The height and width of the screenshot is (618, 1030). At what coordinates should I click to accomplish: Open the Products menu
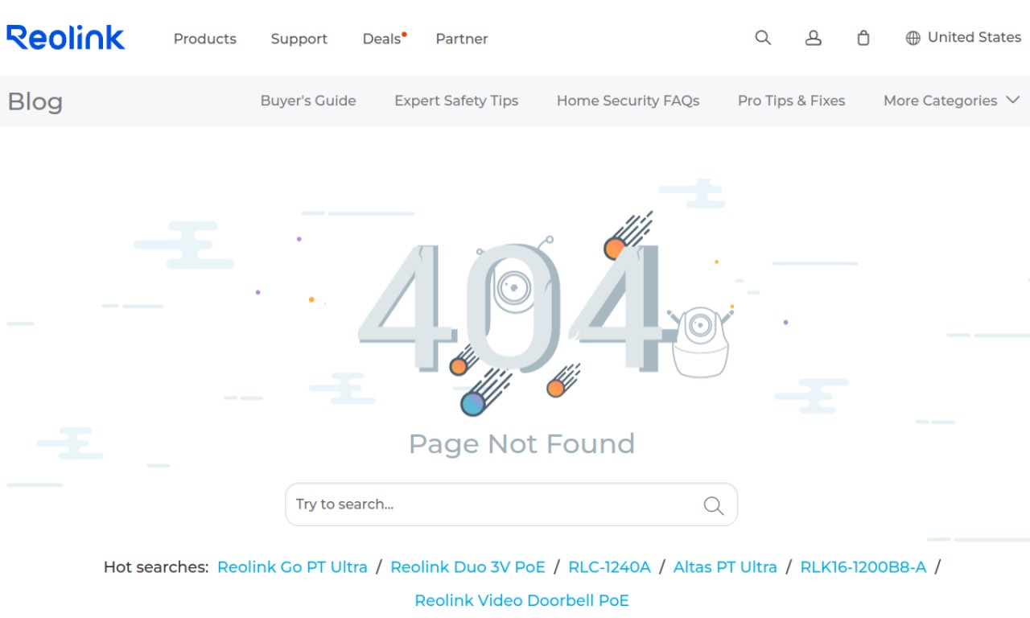(x=205, y=39)
